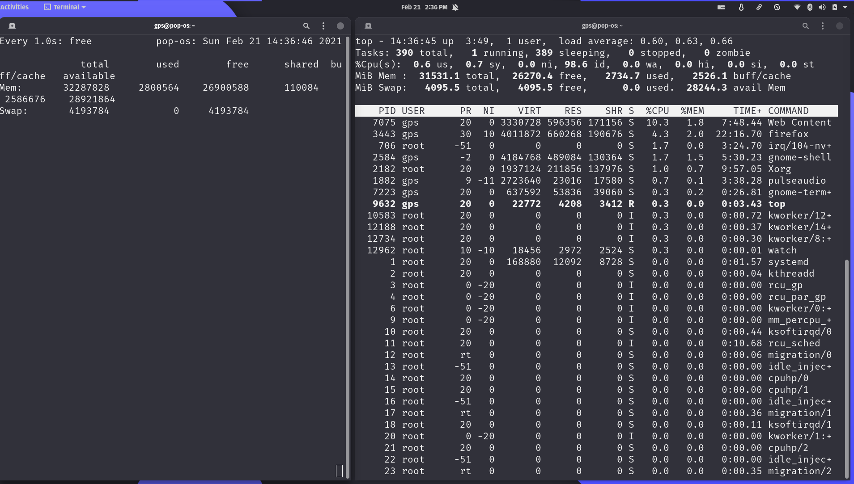Click the load average value 0.60

click(651, 41)
